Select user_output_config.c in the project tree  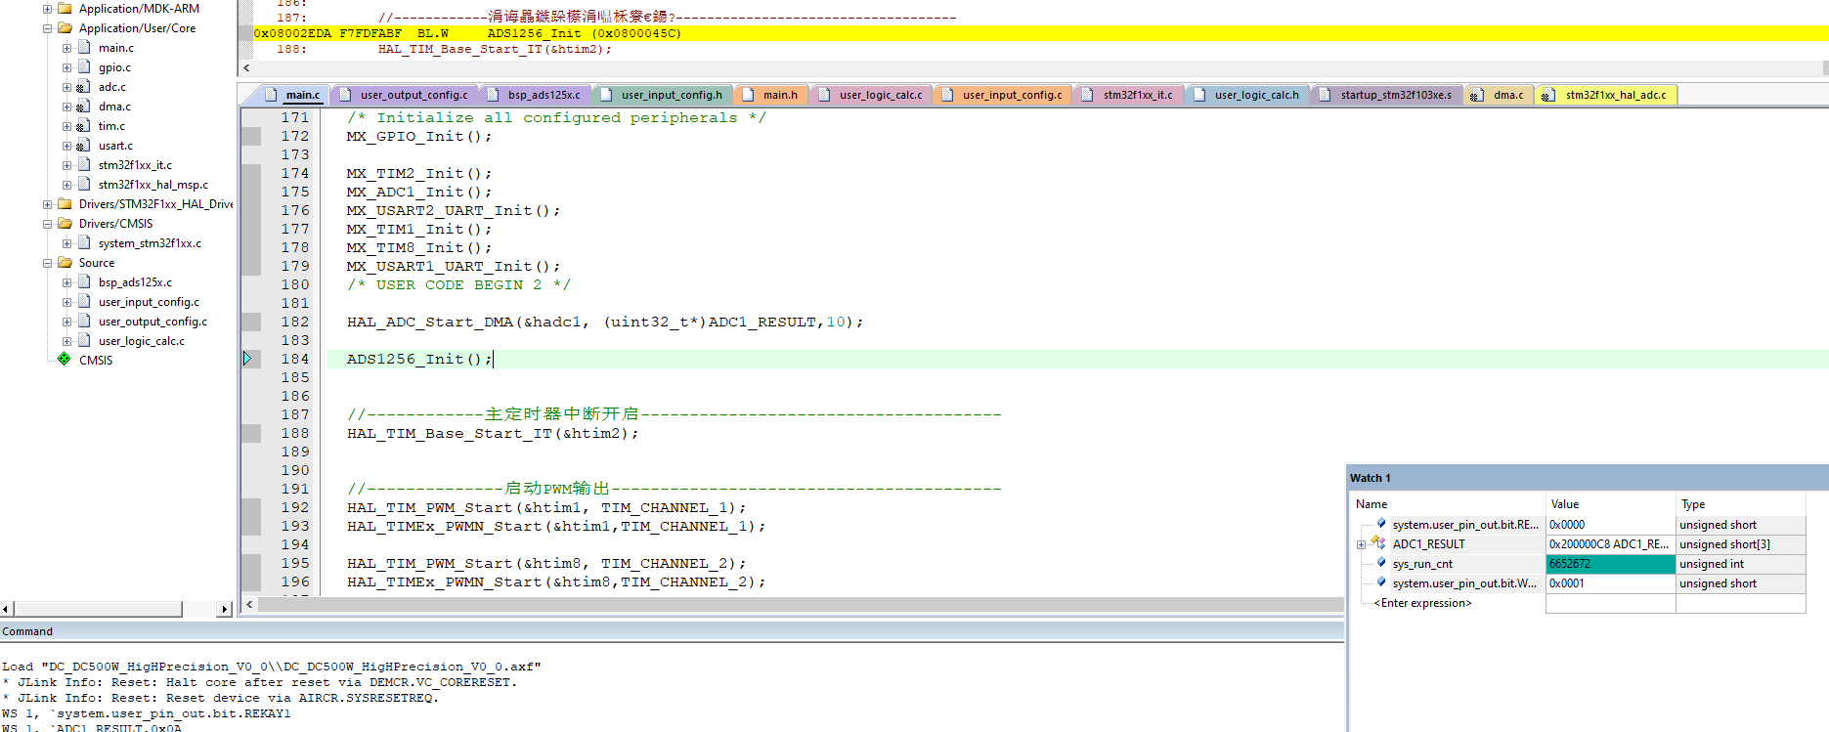click(152, 322)
